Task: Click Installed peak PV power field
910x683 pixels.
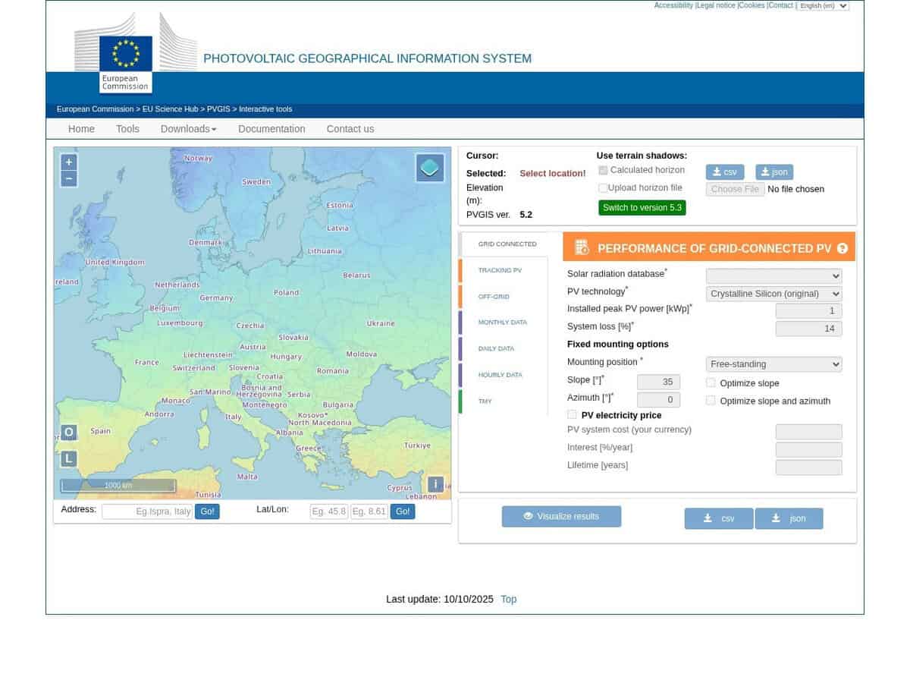Action: 808,311
